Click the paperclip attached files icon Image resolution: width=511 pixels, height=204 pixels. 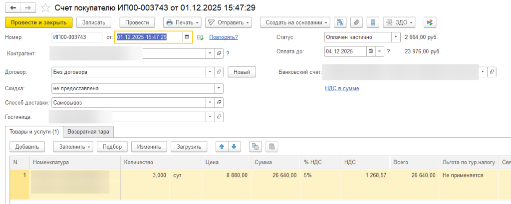pos(356,22)
